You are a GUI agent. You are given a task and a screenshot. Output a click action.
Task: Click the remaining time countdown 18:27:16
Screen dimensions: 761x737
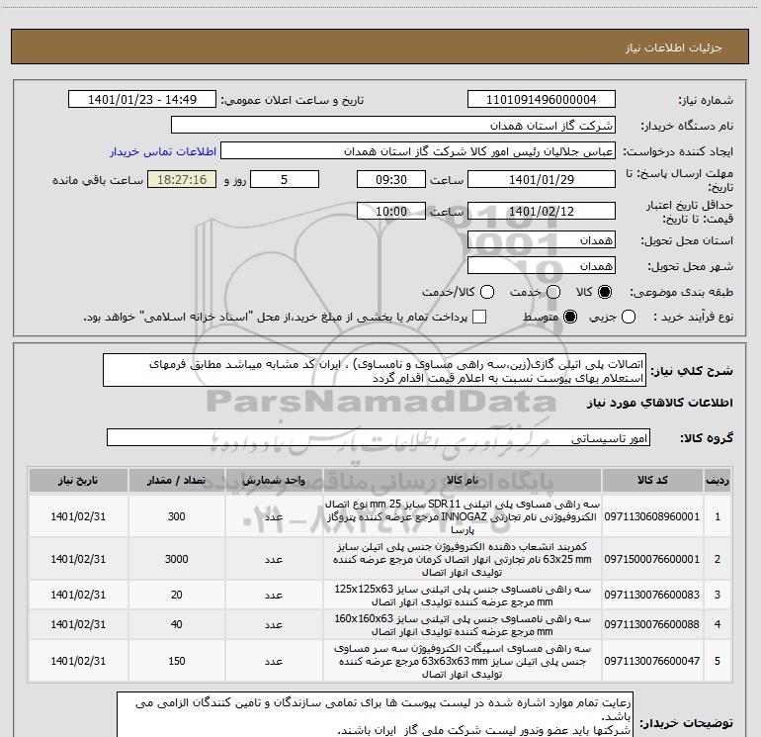click(182, 179)
